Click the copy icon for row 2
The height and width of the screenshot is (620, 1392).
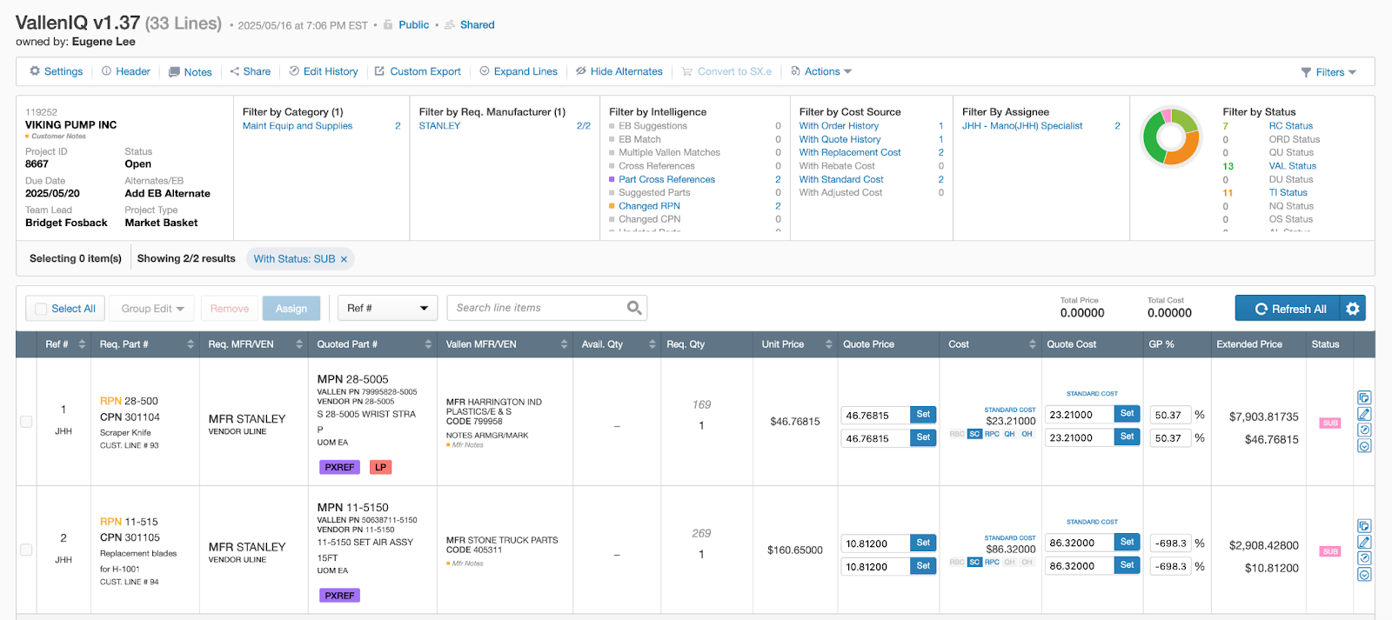(x=1364, y=526)
